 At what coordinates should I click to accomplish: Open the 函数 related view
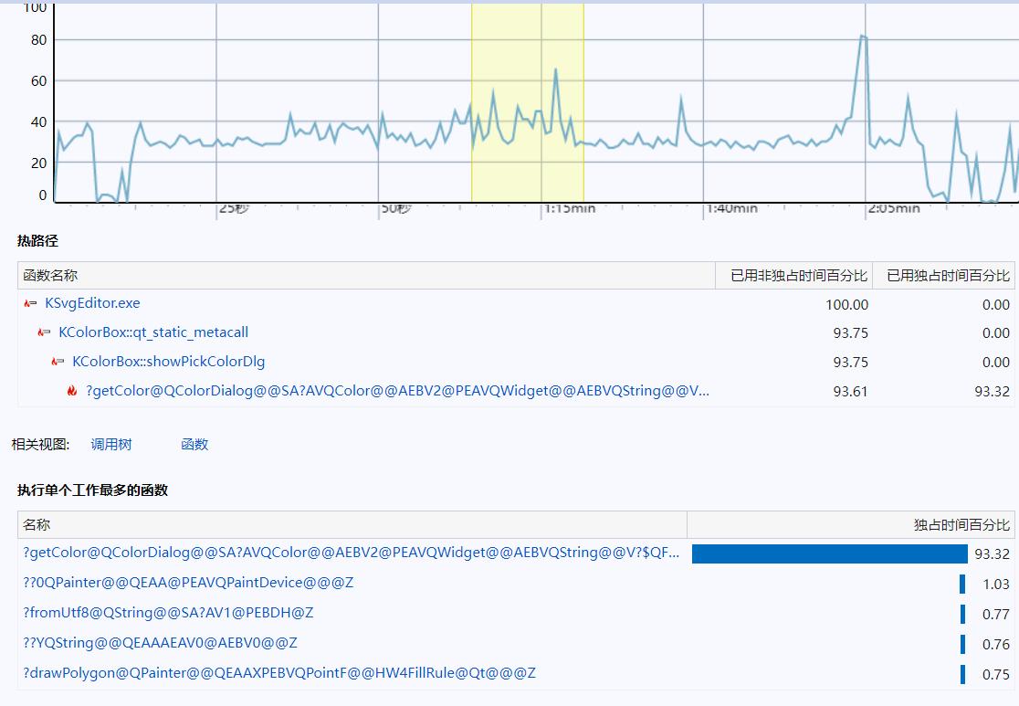(194, 445)
